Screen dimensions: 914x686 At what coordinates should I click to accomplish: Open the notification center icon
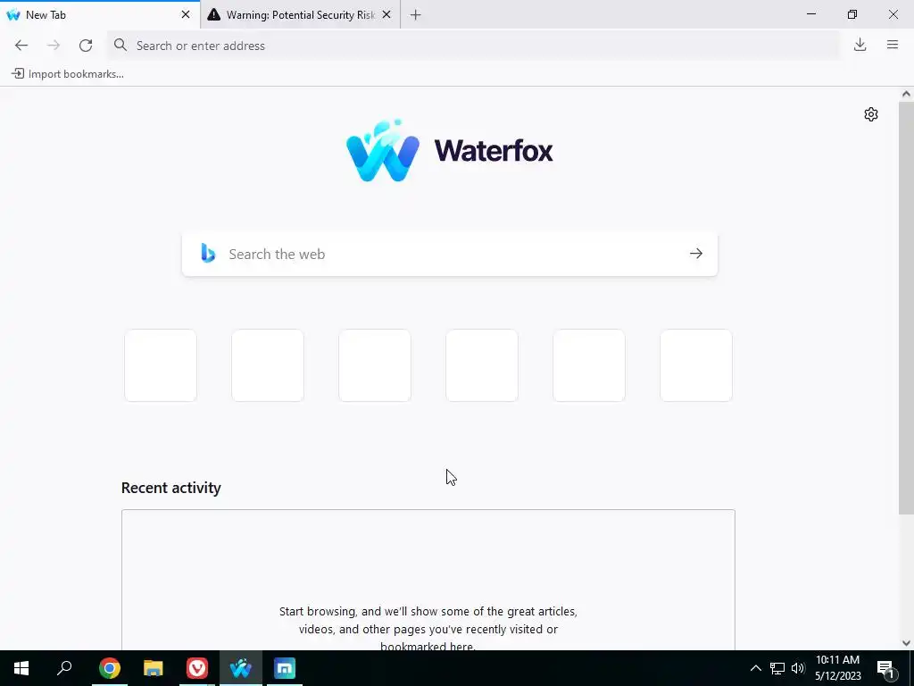point(885,668)
